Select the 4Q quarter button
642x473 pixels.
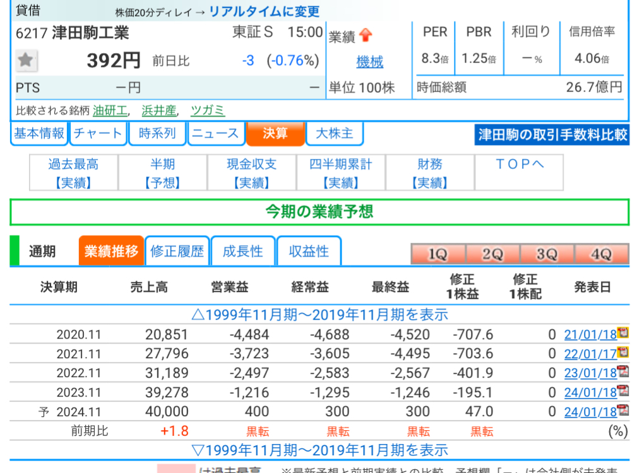tap(602, 254)
